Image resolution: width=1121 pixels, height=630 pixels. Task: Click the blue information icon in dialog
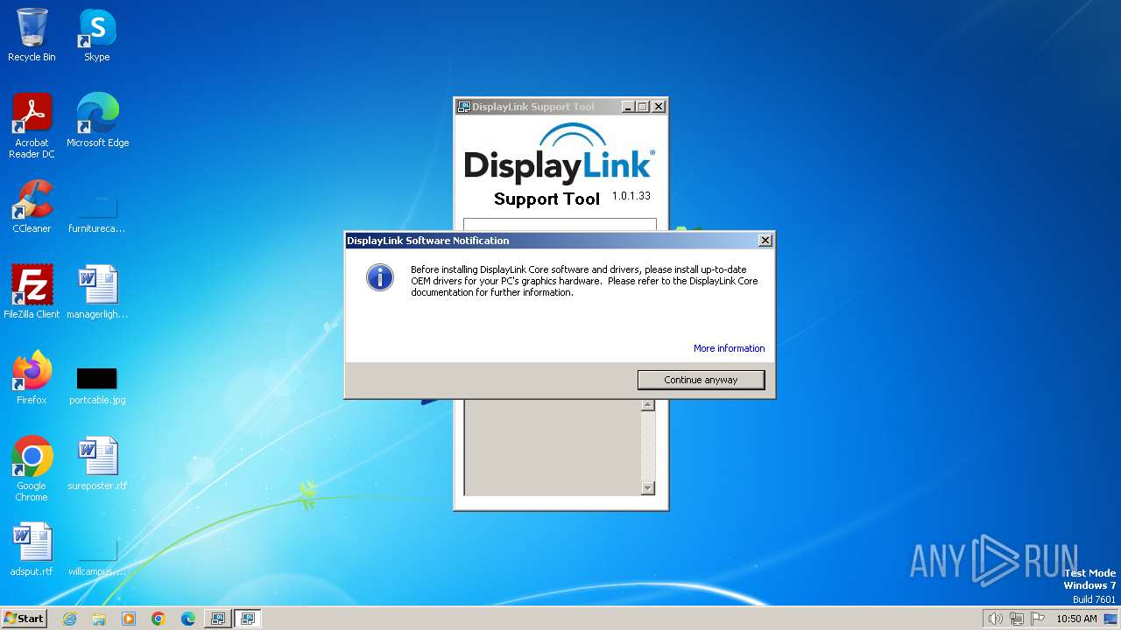pos(379,277)
